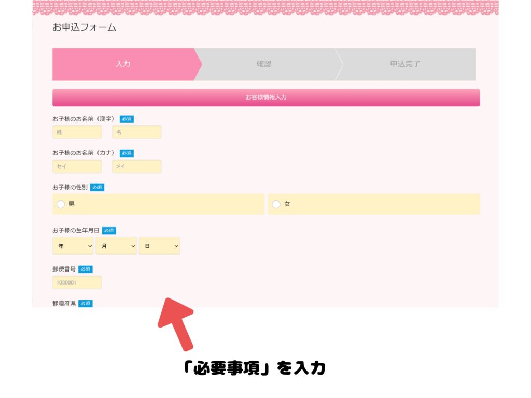The width and height of the screenshot is (531, 398).
Task: Choose the 女 gender option
Action: (x=276, y=204)
